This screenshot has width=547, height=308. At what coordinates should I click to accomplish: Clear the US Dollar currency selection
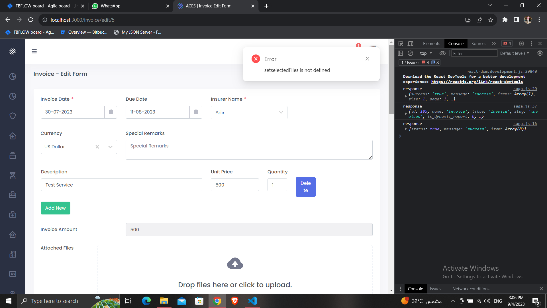(x=97, y=147)
